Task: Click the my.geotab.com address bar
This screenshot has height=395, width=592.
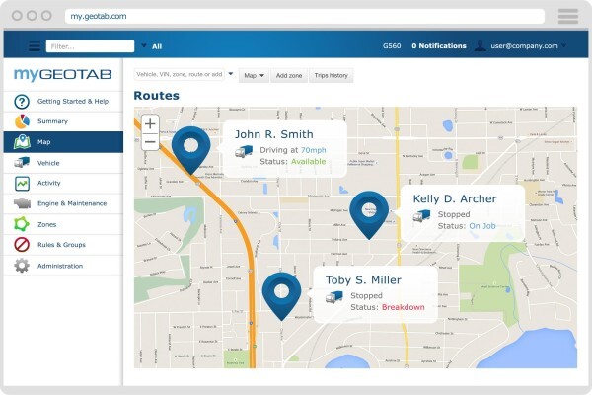Action: click(x=304, y=16)
